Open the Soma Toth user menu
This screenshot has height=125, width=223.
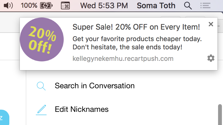tap(156, 6)
